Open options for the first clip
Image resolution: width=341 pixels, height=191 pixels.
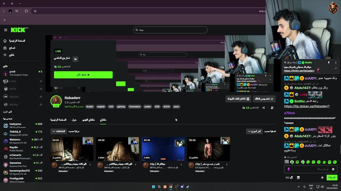tap(90, 164)
